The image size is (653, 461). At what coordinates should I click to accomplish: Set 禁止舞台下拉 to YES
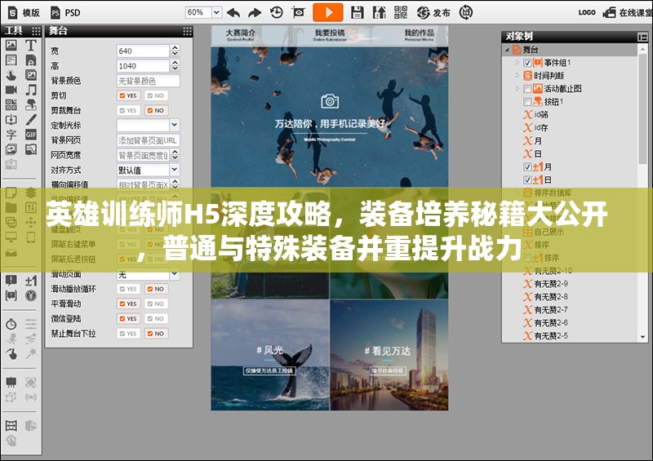[128, 333]
